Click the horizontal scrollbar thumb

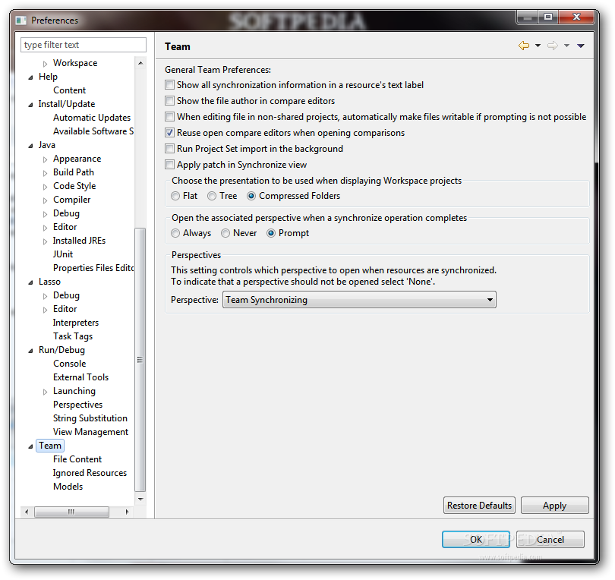coord(71,512)
